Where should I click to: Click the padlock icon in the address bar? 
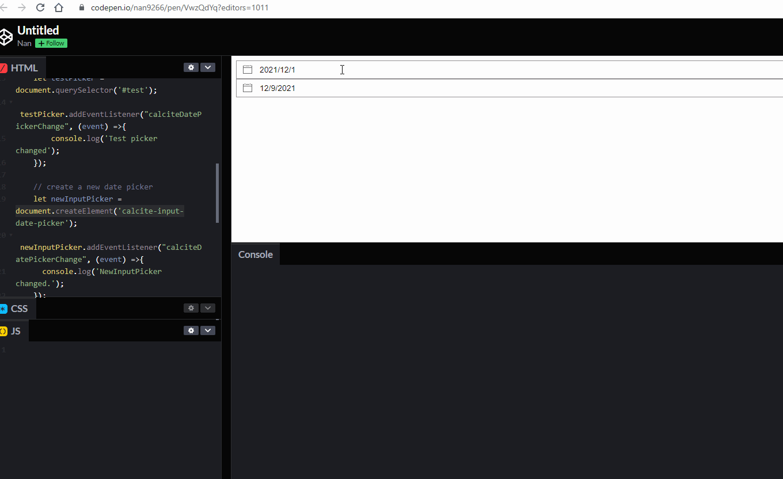(x=81, y=8)
